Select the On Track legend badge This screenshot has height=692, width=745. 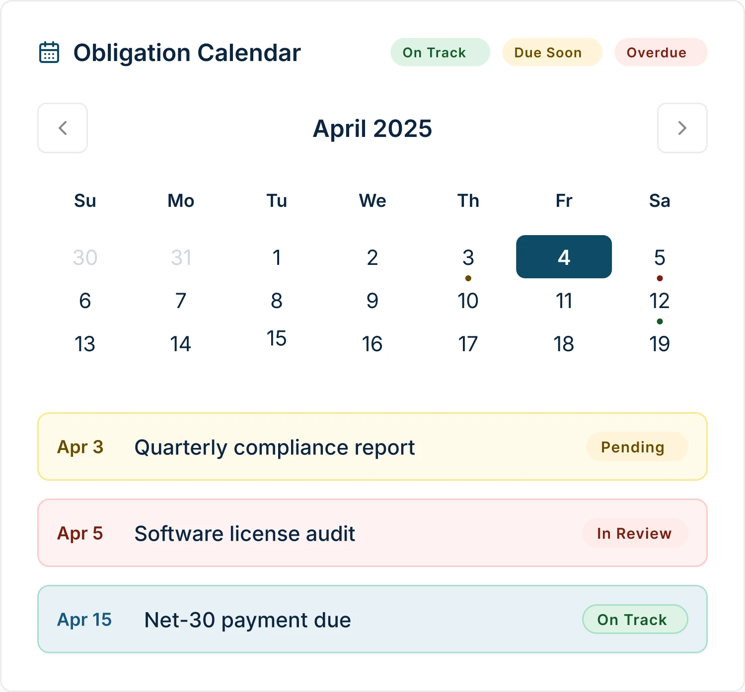440,52
